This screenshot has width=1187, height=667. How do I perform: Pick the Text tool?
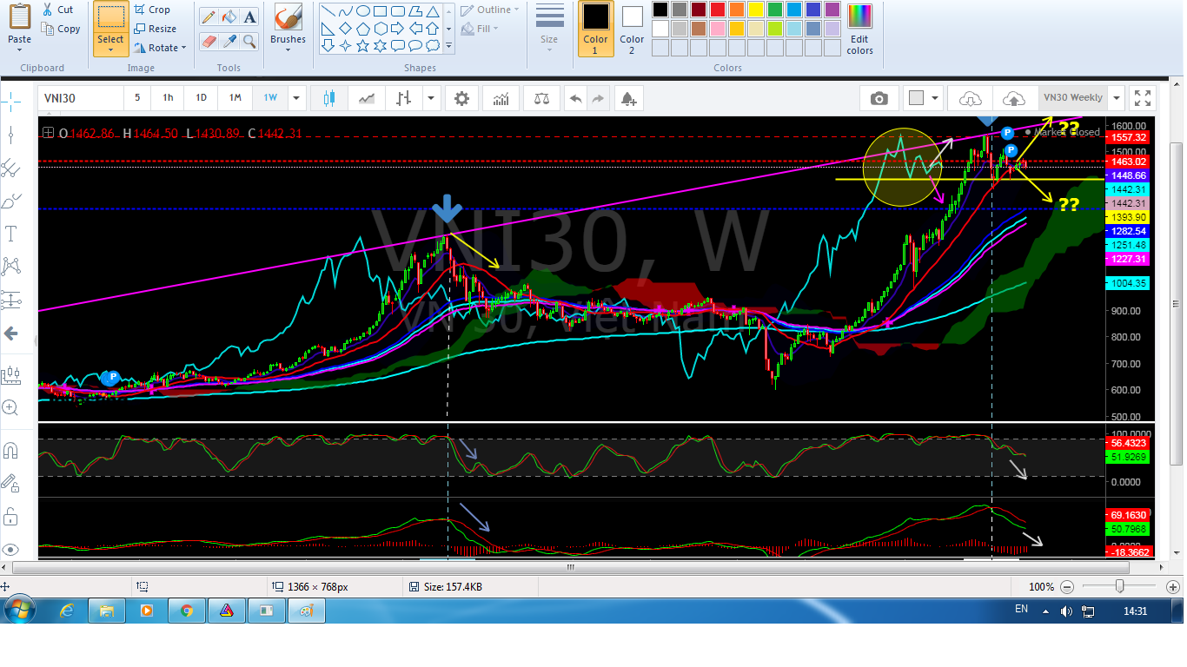point(250,17)
